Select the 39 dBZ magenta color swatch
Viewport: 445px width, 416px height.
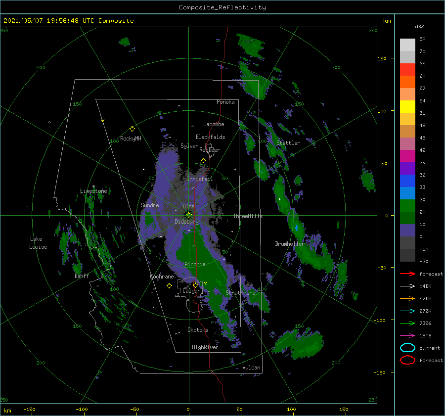(x=407, y=156)
